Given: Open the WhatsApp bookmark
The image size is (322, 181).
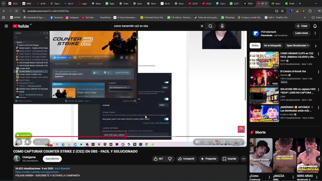Looking at the screenshot, I should point(228,18).
